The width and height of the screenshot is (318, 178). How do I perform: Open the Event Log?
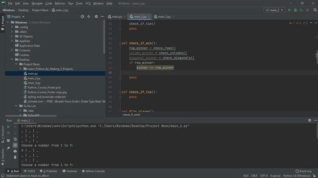pos(304,171)
